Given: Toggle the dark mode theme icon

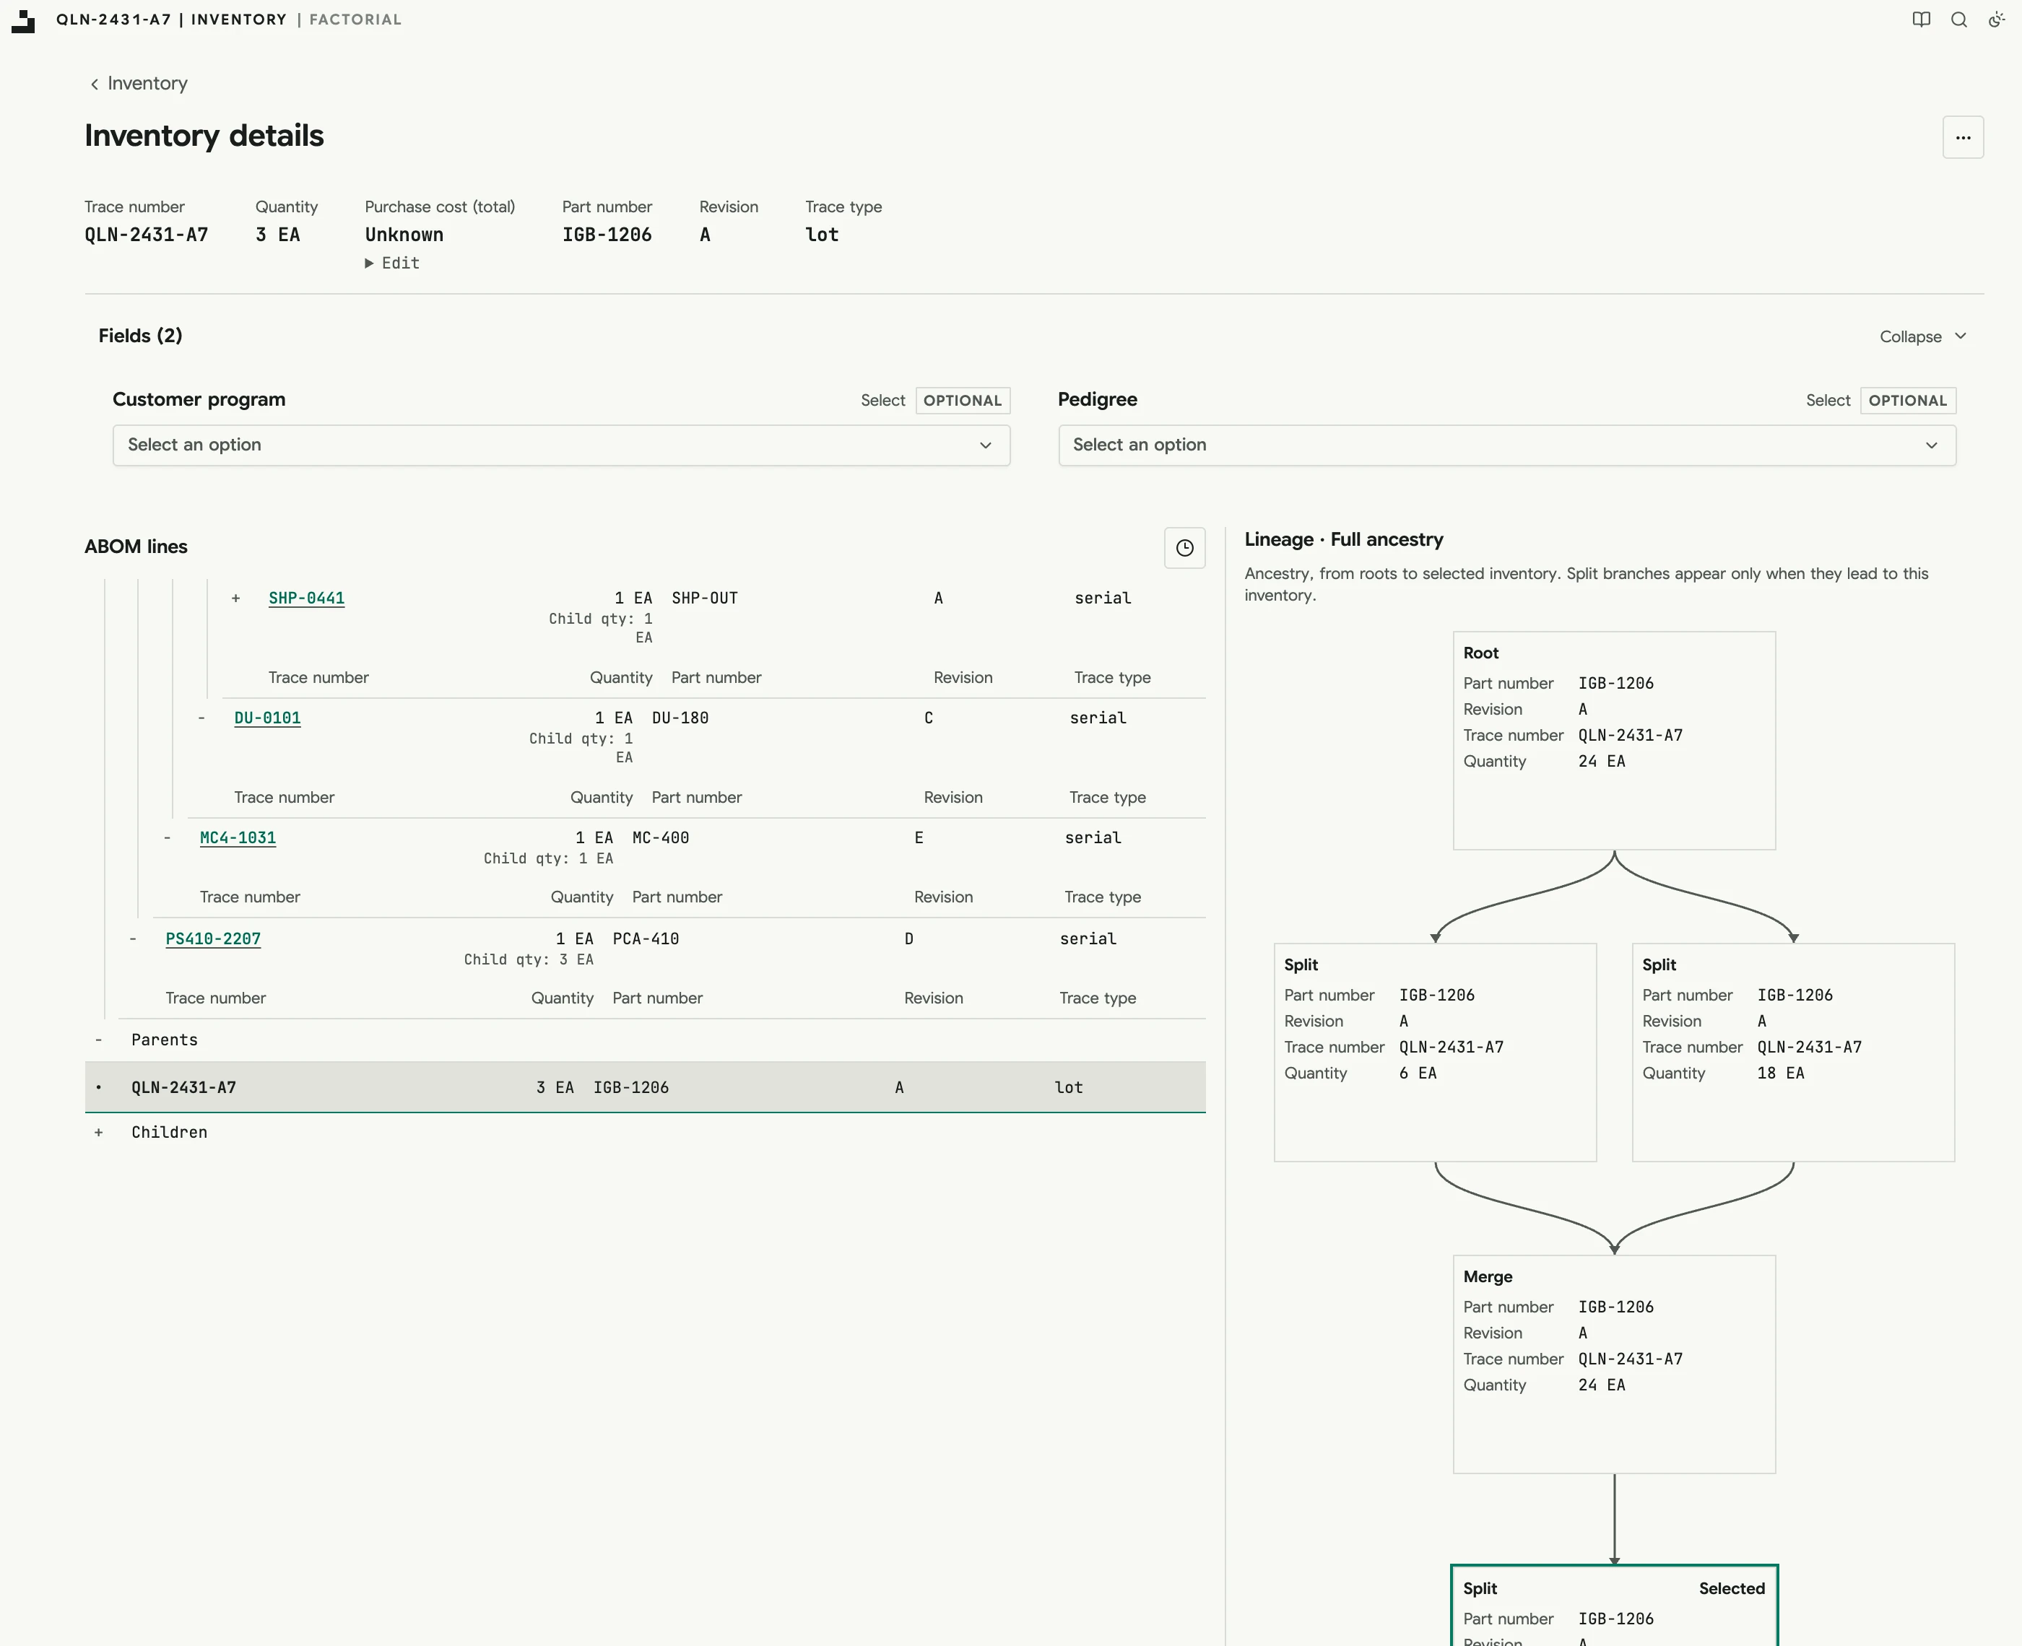Looking at the screenshot, I should pos(1997,20).
